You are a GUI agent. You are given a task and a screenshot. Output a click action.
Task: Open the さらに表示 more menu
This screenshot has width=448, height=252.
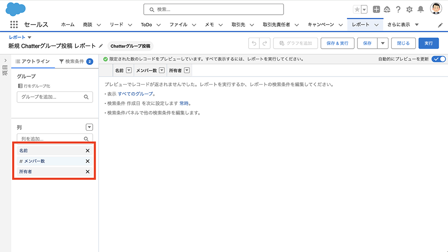[403, 25]
